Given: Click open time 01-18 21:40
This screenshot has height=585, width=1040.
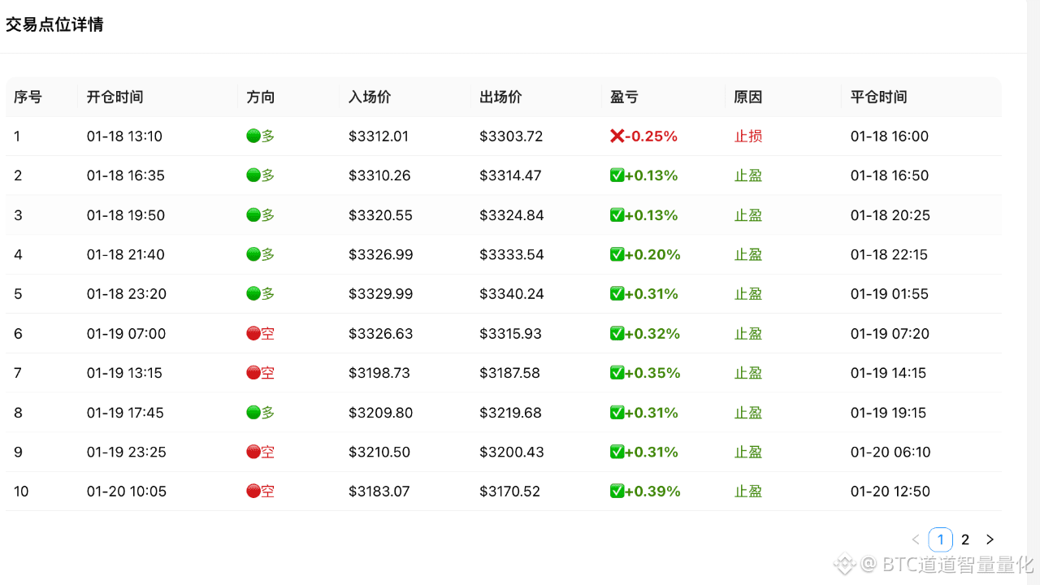Looking at the screenshot, I should pyautogui.click(x=126, y=254).
